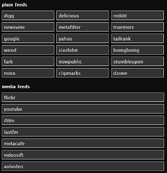167x173 pixels.
Task: Open the clipmarks feed
Action: 82,73
